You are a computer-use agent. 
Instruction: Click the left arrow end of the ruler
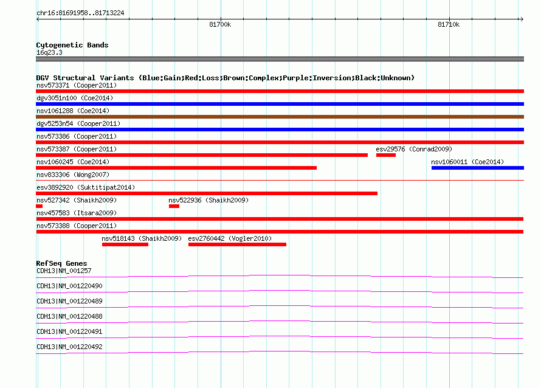click(38, 19)
